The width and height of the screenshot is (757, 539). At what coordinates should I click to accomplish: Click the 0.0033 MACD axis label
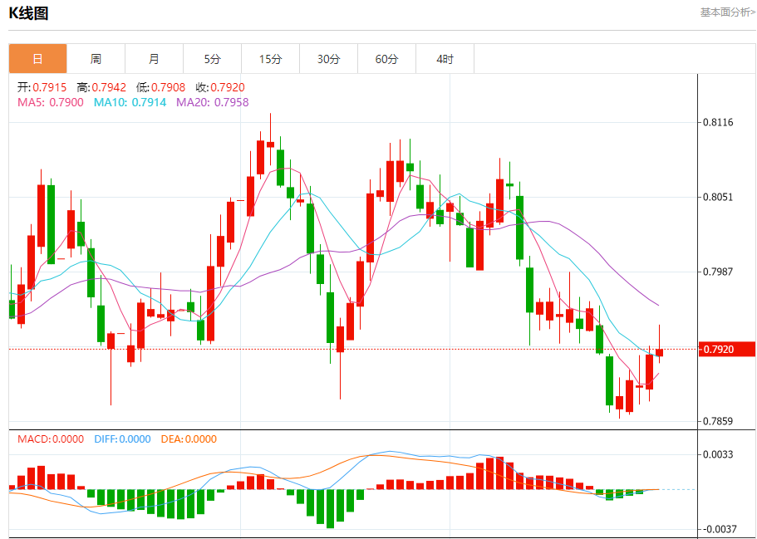[x=717, y=454]
